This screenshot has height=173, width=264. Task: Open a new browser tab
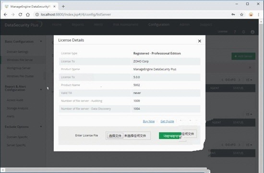click(x=63, y=6)
